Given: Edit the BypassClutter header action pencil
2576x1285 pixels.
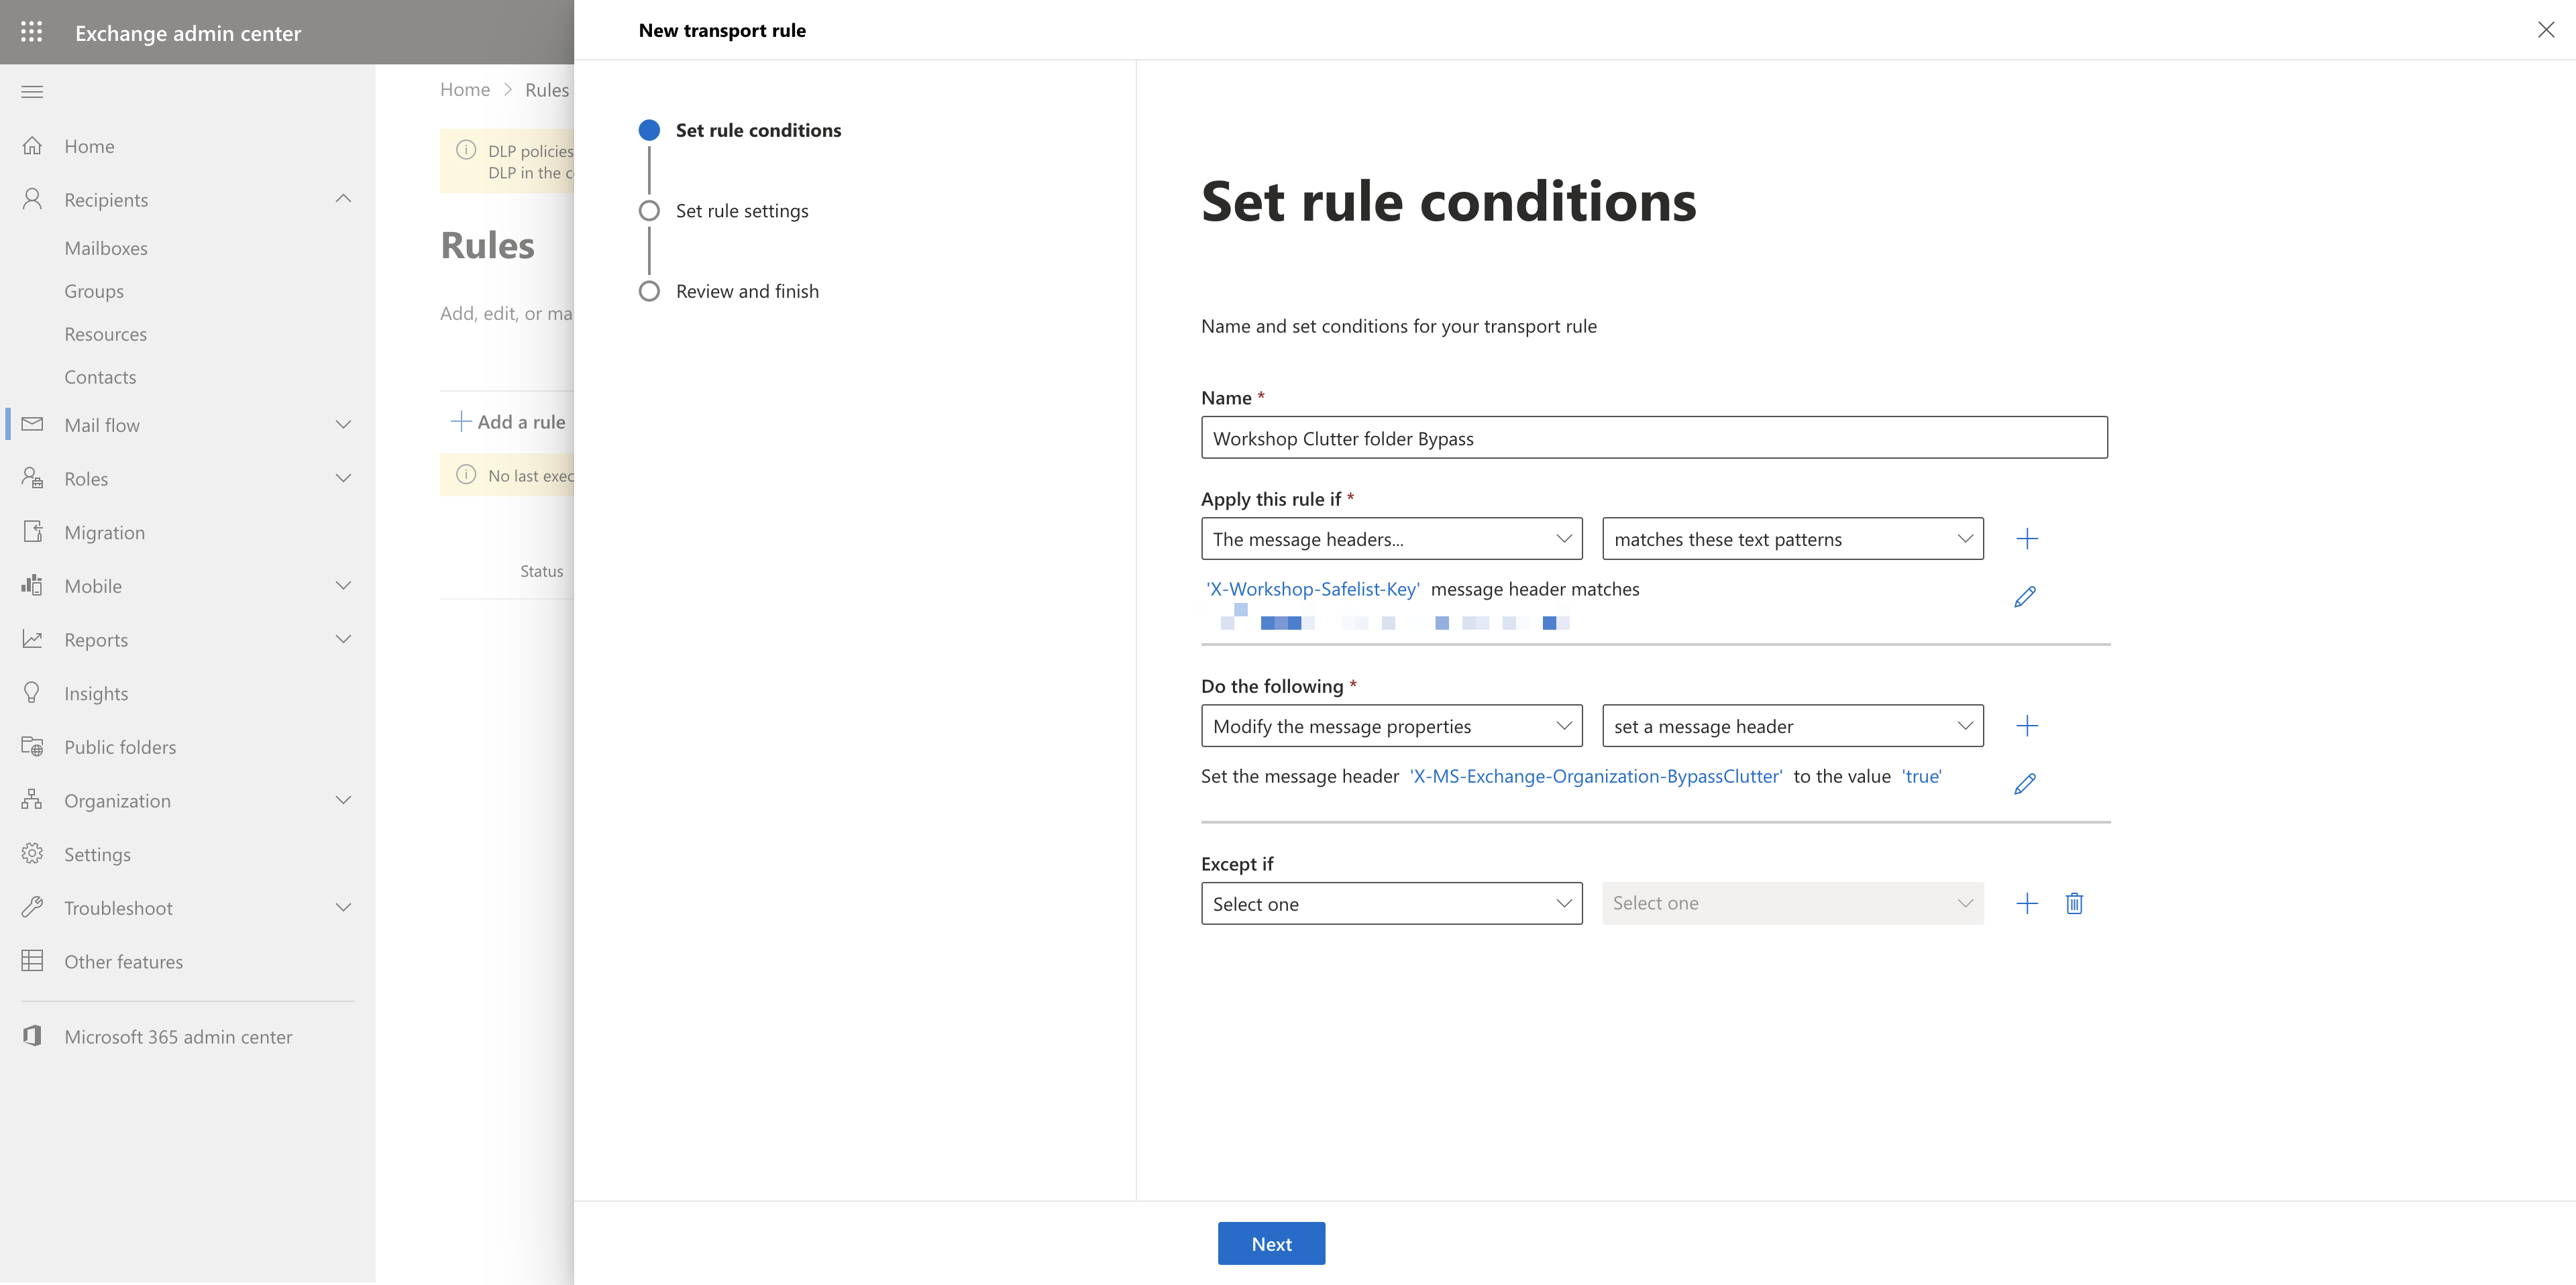Looking at the screenshot, I should point(2024,784).
